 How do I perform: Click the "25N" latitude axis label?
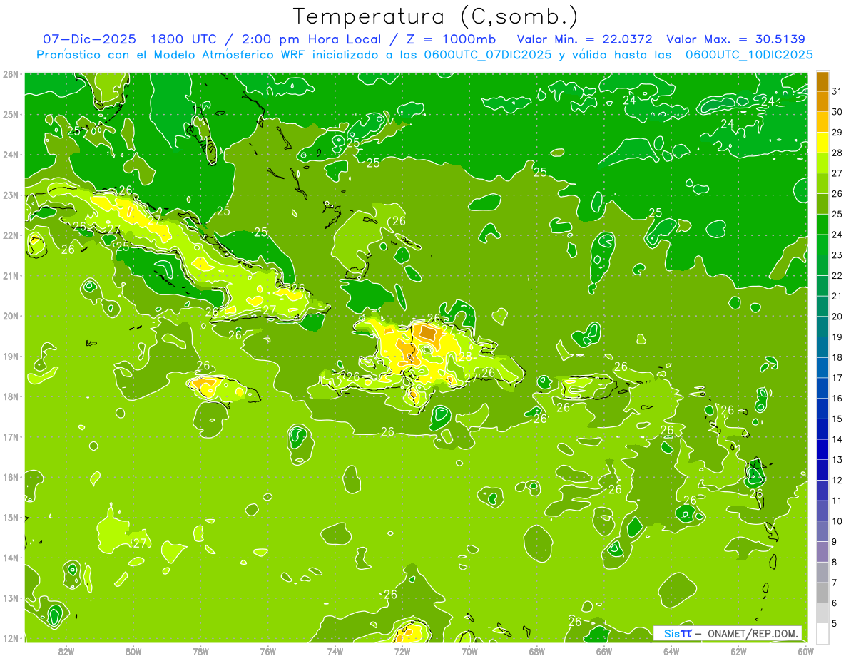point(11,114)
